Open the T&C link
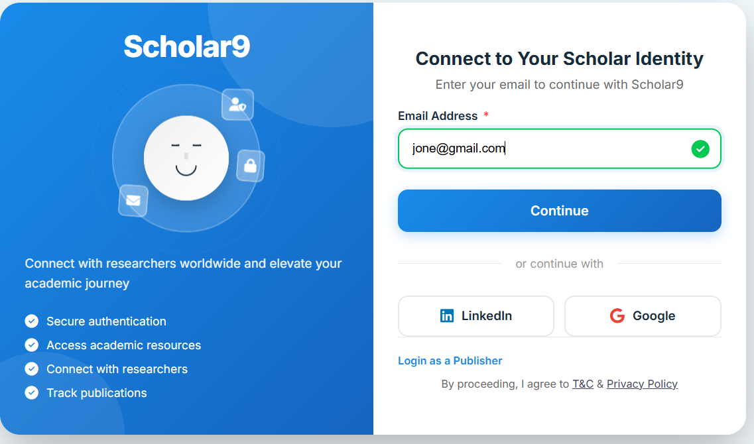754x444 pixels. (583, 384)
